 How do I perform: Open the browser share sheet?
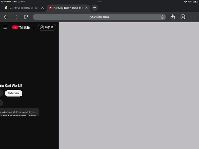pos(173,17)
